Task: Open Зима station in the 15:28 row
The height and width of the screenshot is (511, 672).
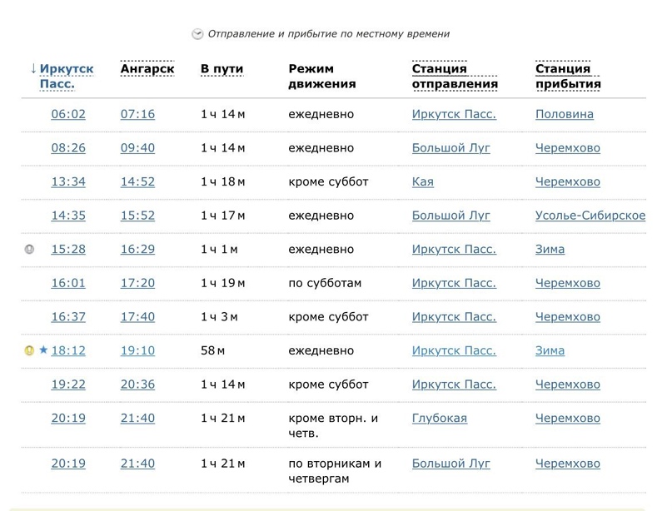Action: point(550,249)
